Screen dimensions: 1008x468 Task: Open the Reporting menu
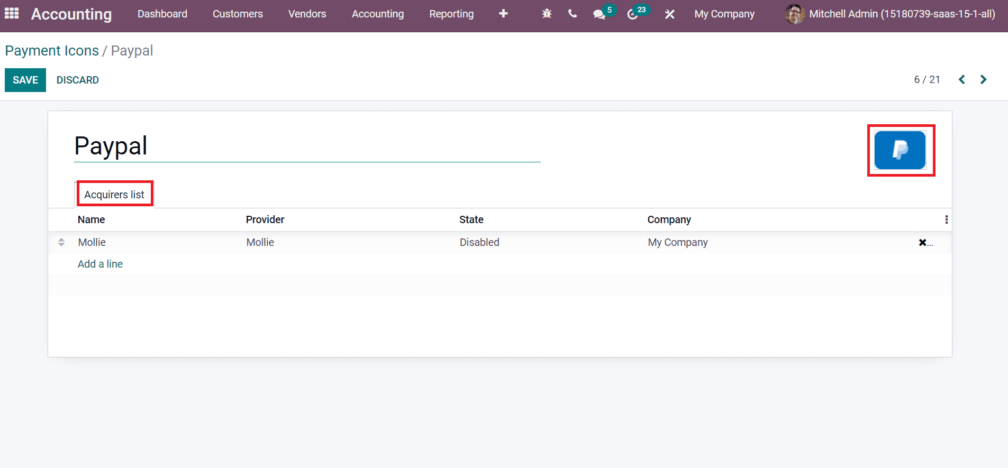(x=451, y=14)
